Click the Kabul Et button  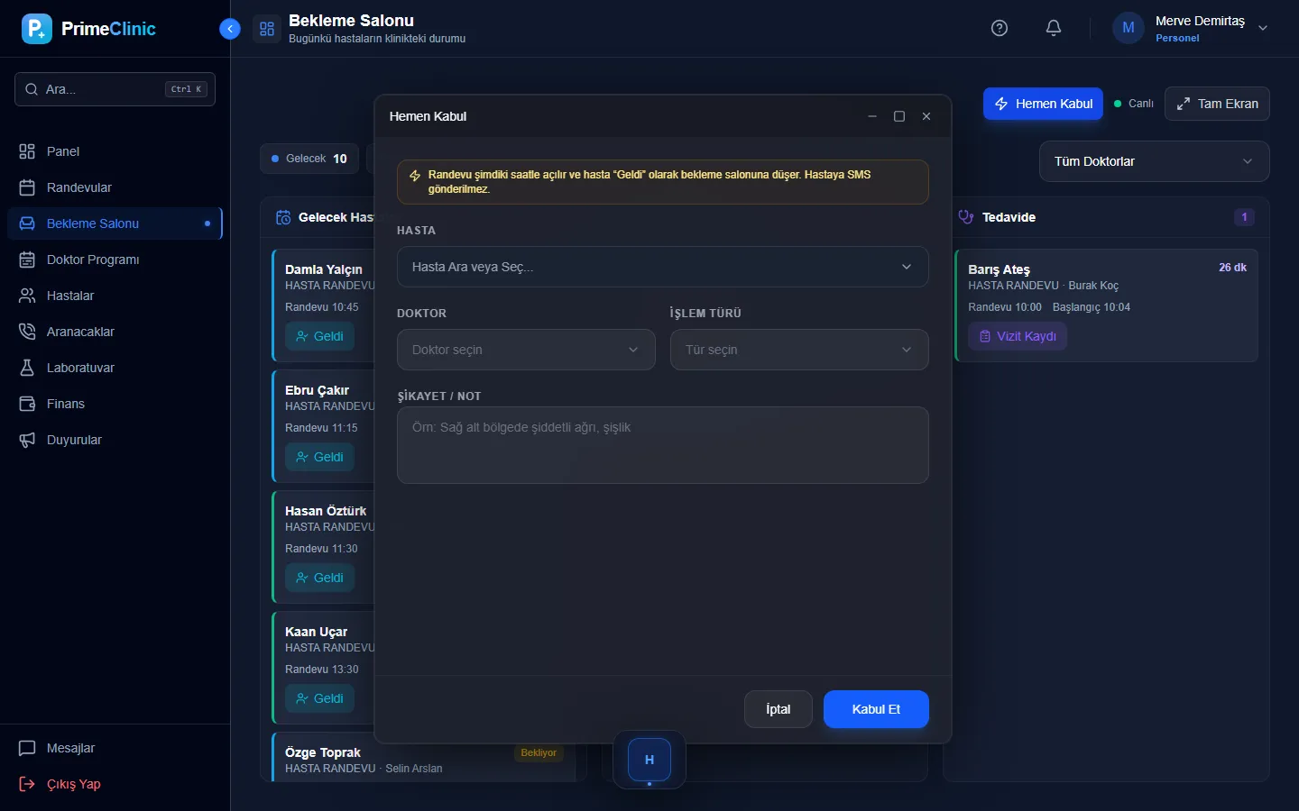coord(876,709)
